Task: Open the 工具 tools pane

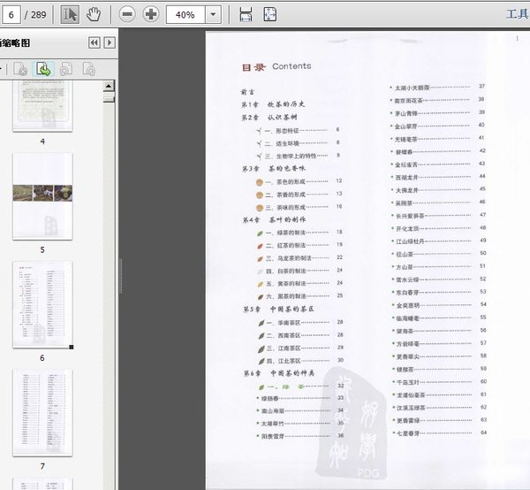Action: coord(516,14)
